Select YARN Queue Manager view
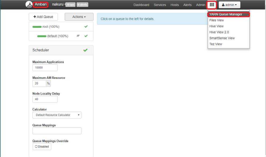Screen dimensions: 266x157 click(x=229, y=14)
